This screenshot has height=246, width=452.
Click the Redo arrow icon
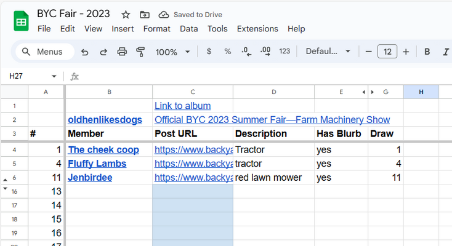[x=103, y=52]
